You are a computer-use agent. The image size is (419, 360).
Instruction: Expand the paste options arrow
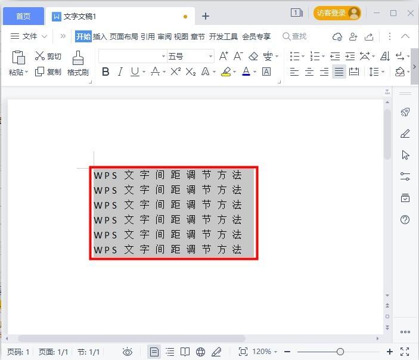coord(26,72)
